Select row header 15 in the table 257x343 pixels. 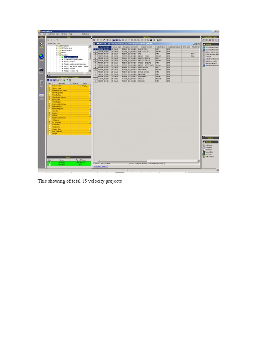(95, 81)
